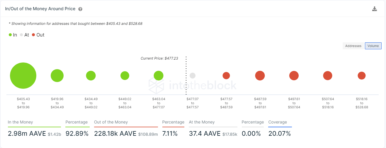Click red bubble for $507.64 to $518.16
386x148 pixels.
click(x=328, y=76)
